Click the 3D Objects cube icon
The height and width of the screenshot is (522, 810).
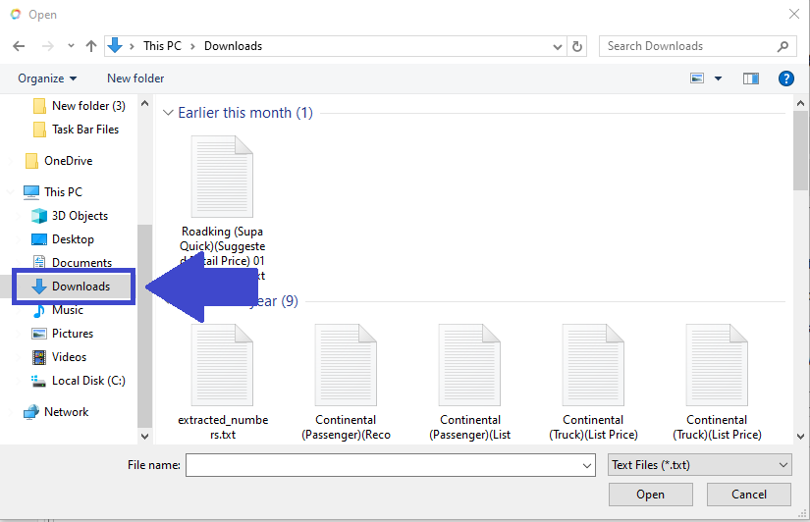pyautogui.click(x=38, y=216)
